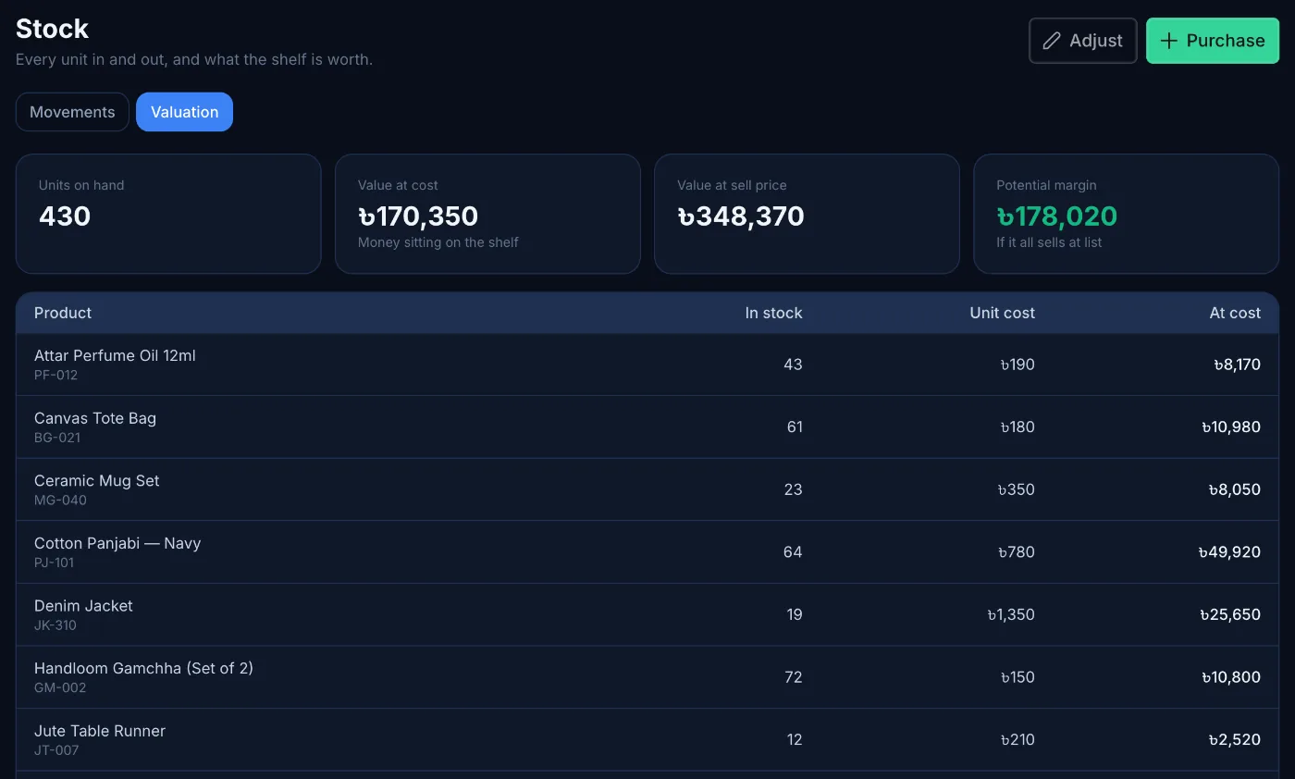Add a new Purchase

(x=1213, y=41)
